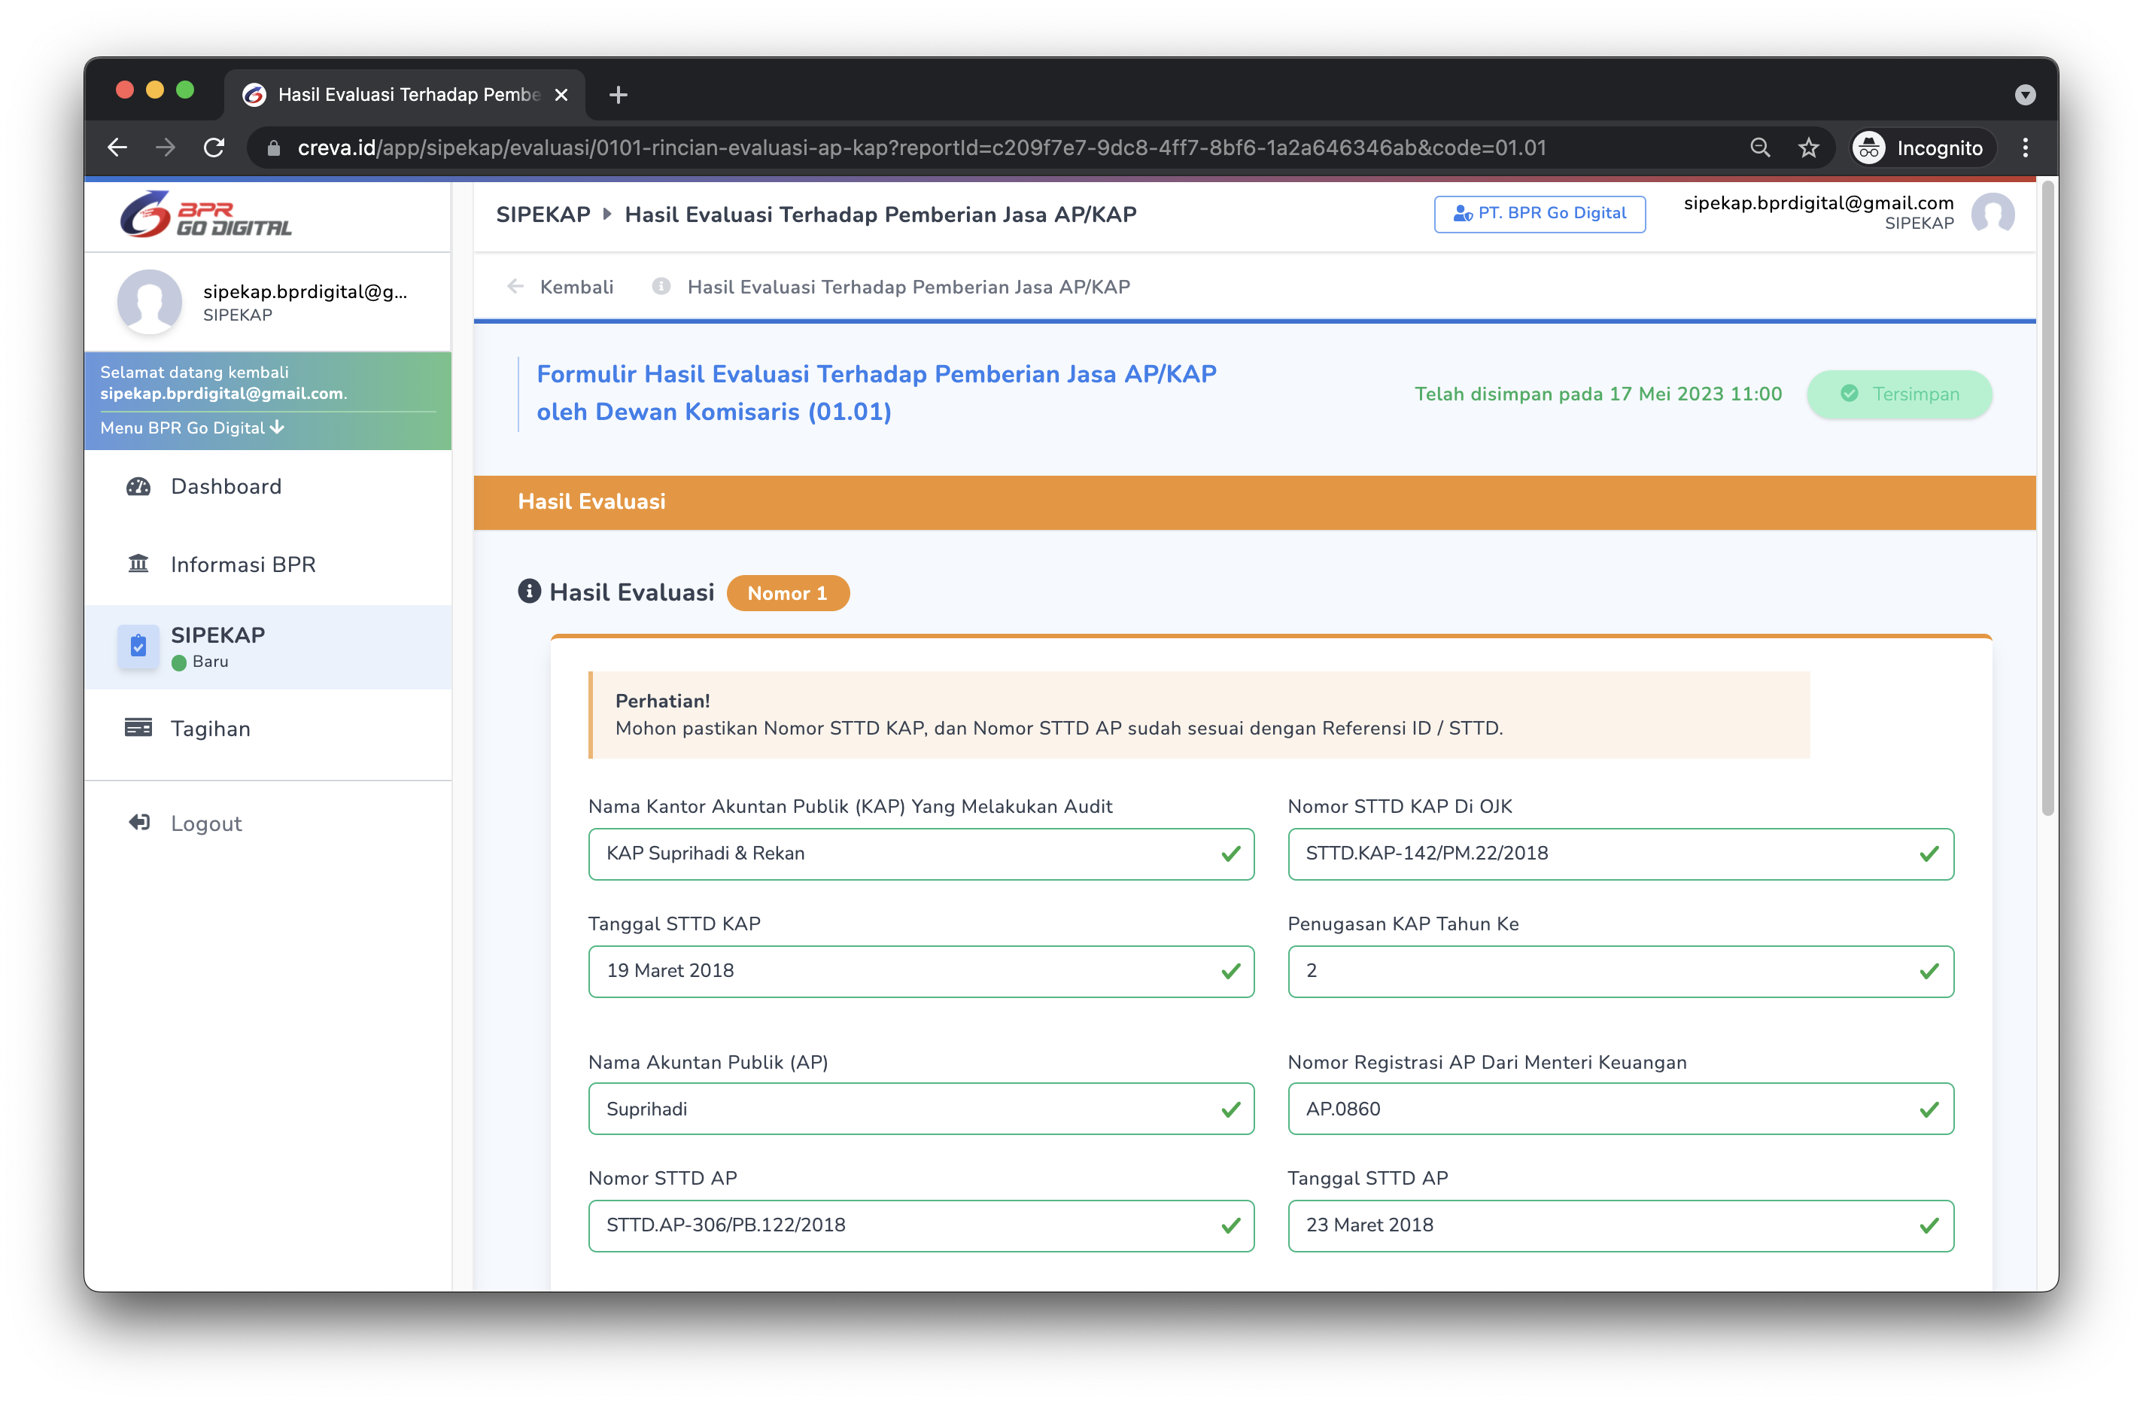Expand Menu BPR Go Digital arrow
The height and width of the screenshot is (1403, 2143).
[278, 427]
